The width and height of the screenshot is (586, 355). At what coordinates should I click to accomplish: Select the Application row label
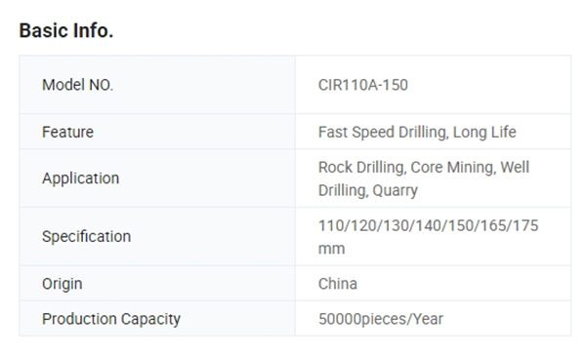click(x=80, y=178)
